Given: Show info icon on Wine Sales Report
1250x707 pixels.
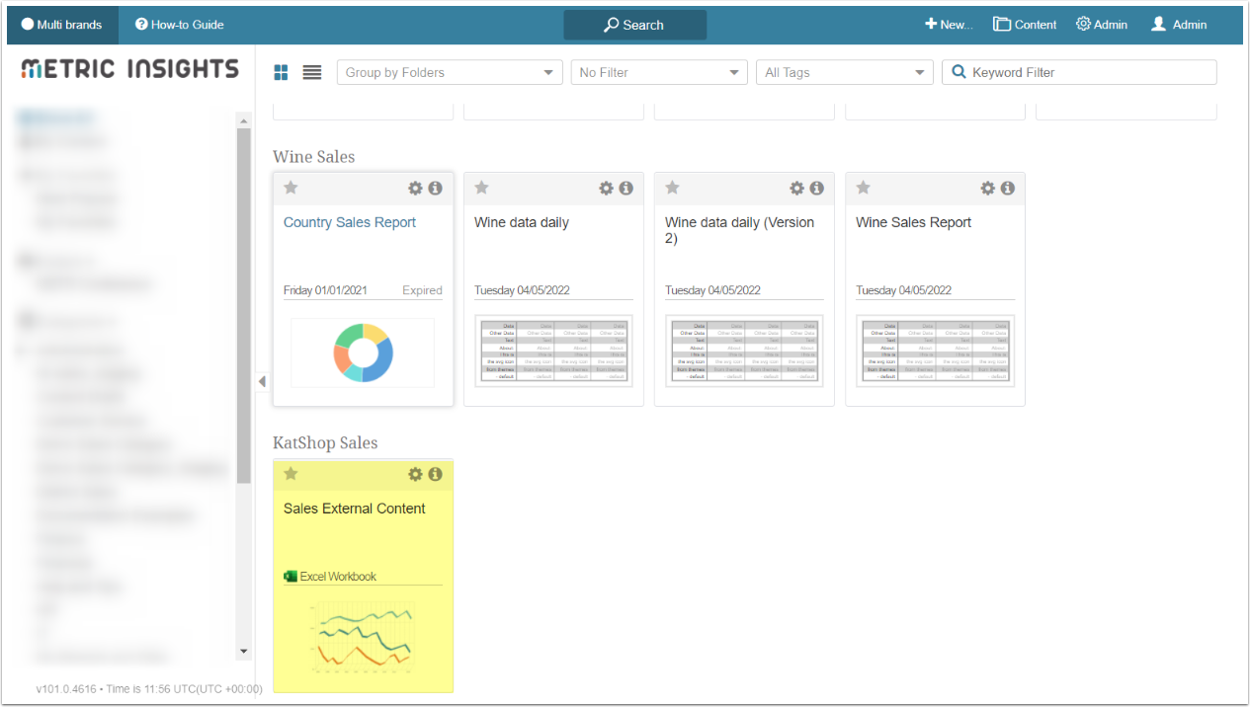Looking at the screenshot, I should [1007, 188].
